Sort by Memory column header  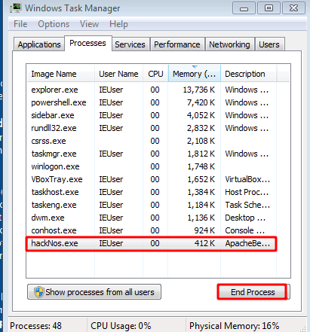click(195, 74)
